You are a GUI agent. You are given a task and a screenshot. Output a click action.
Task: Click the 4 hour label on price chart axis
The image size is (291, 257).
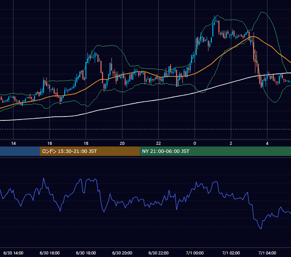267,143
